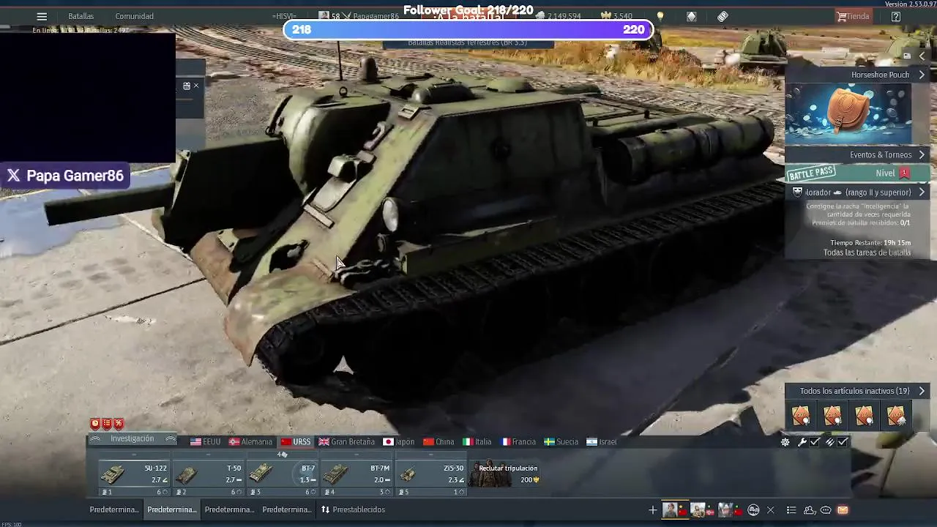Open the warbonds diamond icon in top bar

692,16
